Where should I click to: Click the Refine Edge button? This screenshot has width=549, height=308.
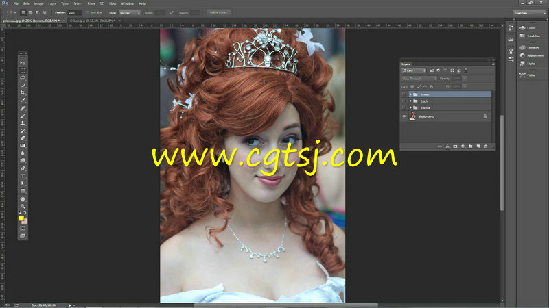(217, 12)
